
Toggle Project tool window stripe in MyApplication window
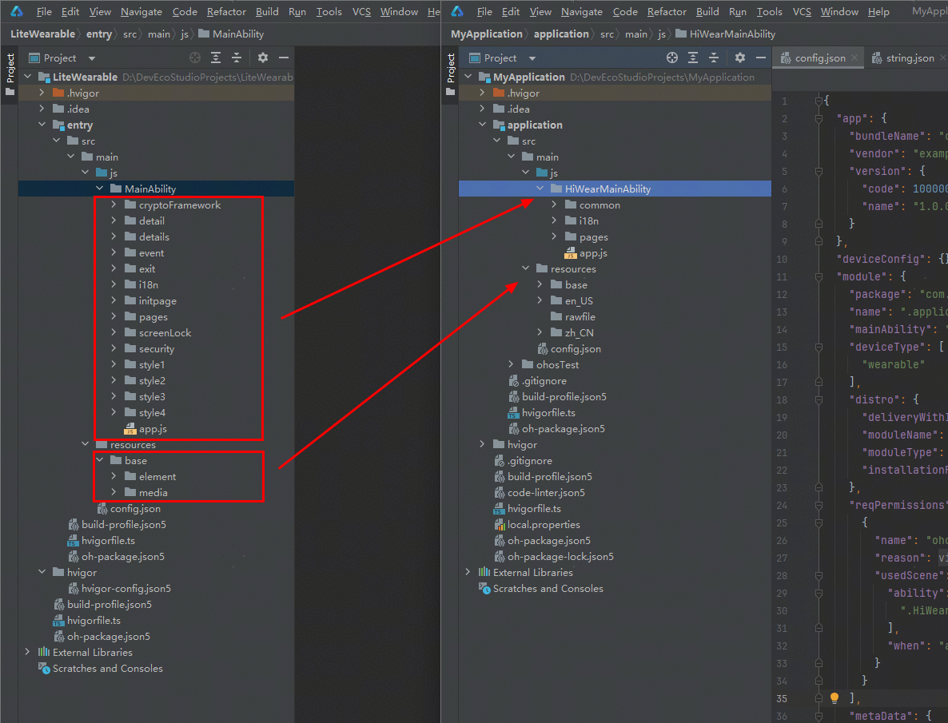[x=451, y=75]
